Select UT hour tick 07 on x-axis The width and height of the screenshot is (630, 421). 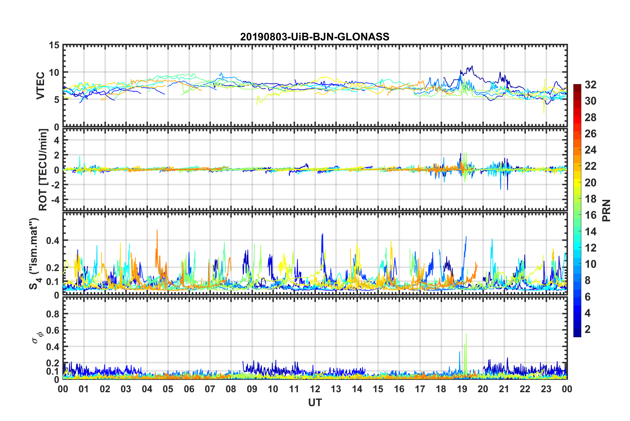coord(210,389)
